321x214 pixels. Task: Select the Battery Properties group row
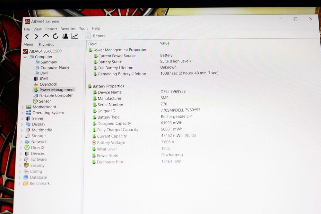[x=106, y=86]
